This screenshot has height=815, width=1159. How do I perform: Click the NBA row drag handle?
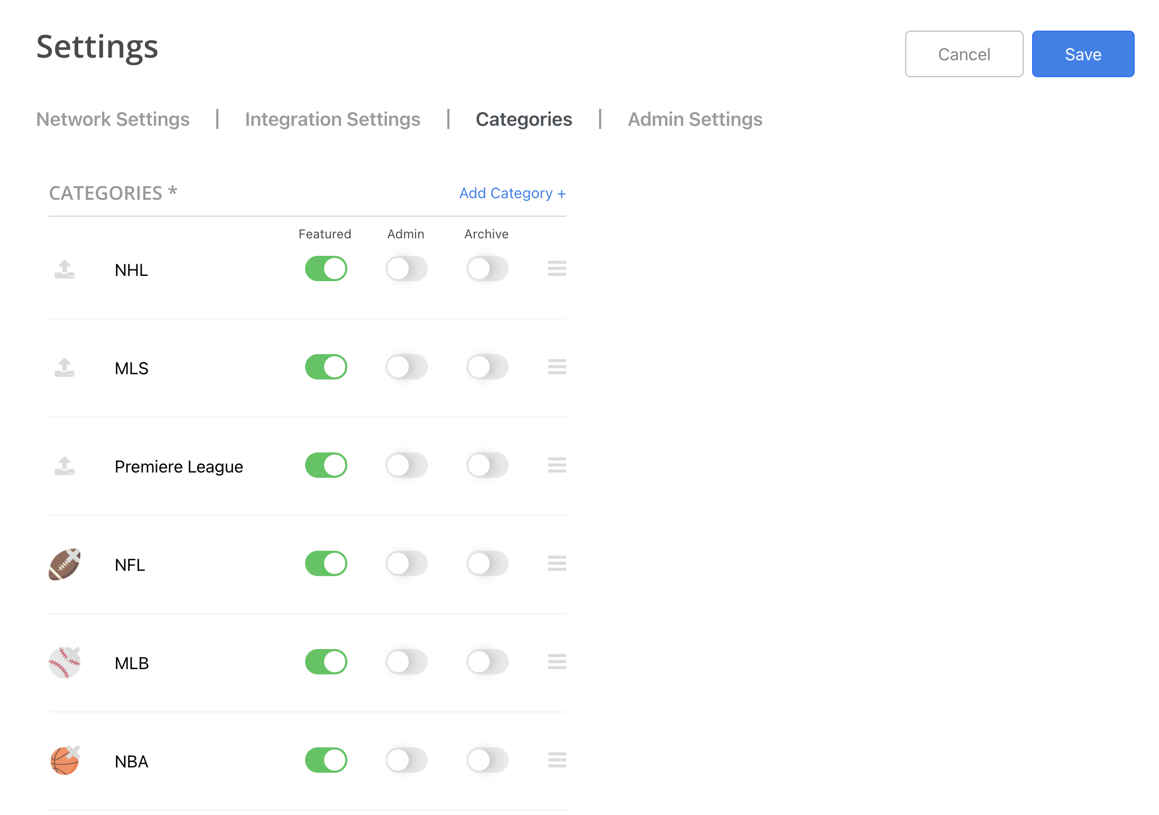[x=557, y=760]
